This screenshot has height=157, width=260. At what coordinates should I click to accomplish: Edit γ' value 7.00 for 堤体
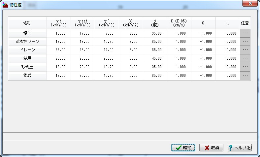(107, 33)
